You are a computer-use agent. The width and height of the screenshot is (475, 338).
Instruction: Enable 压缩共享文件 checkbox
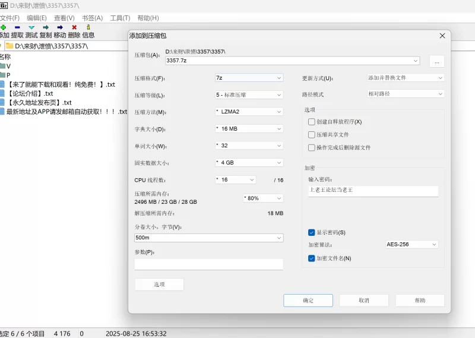(311, 135)
